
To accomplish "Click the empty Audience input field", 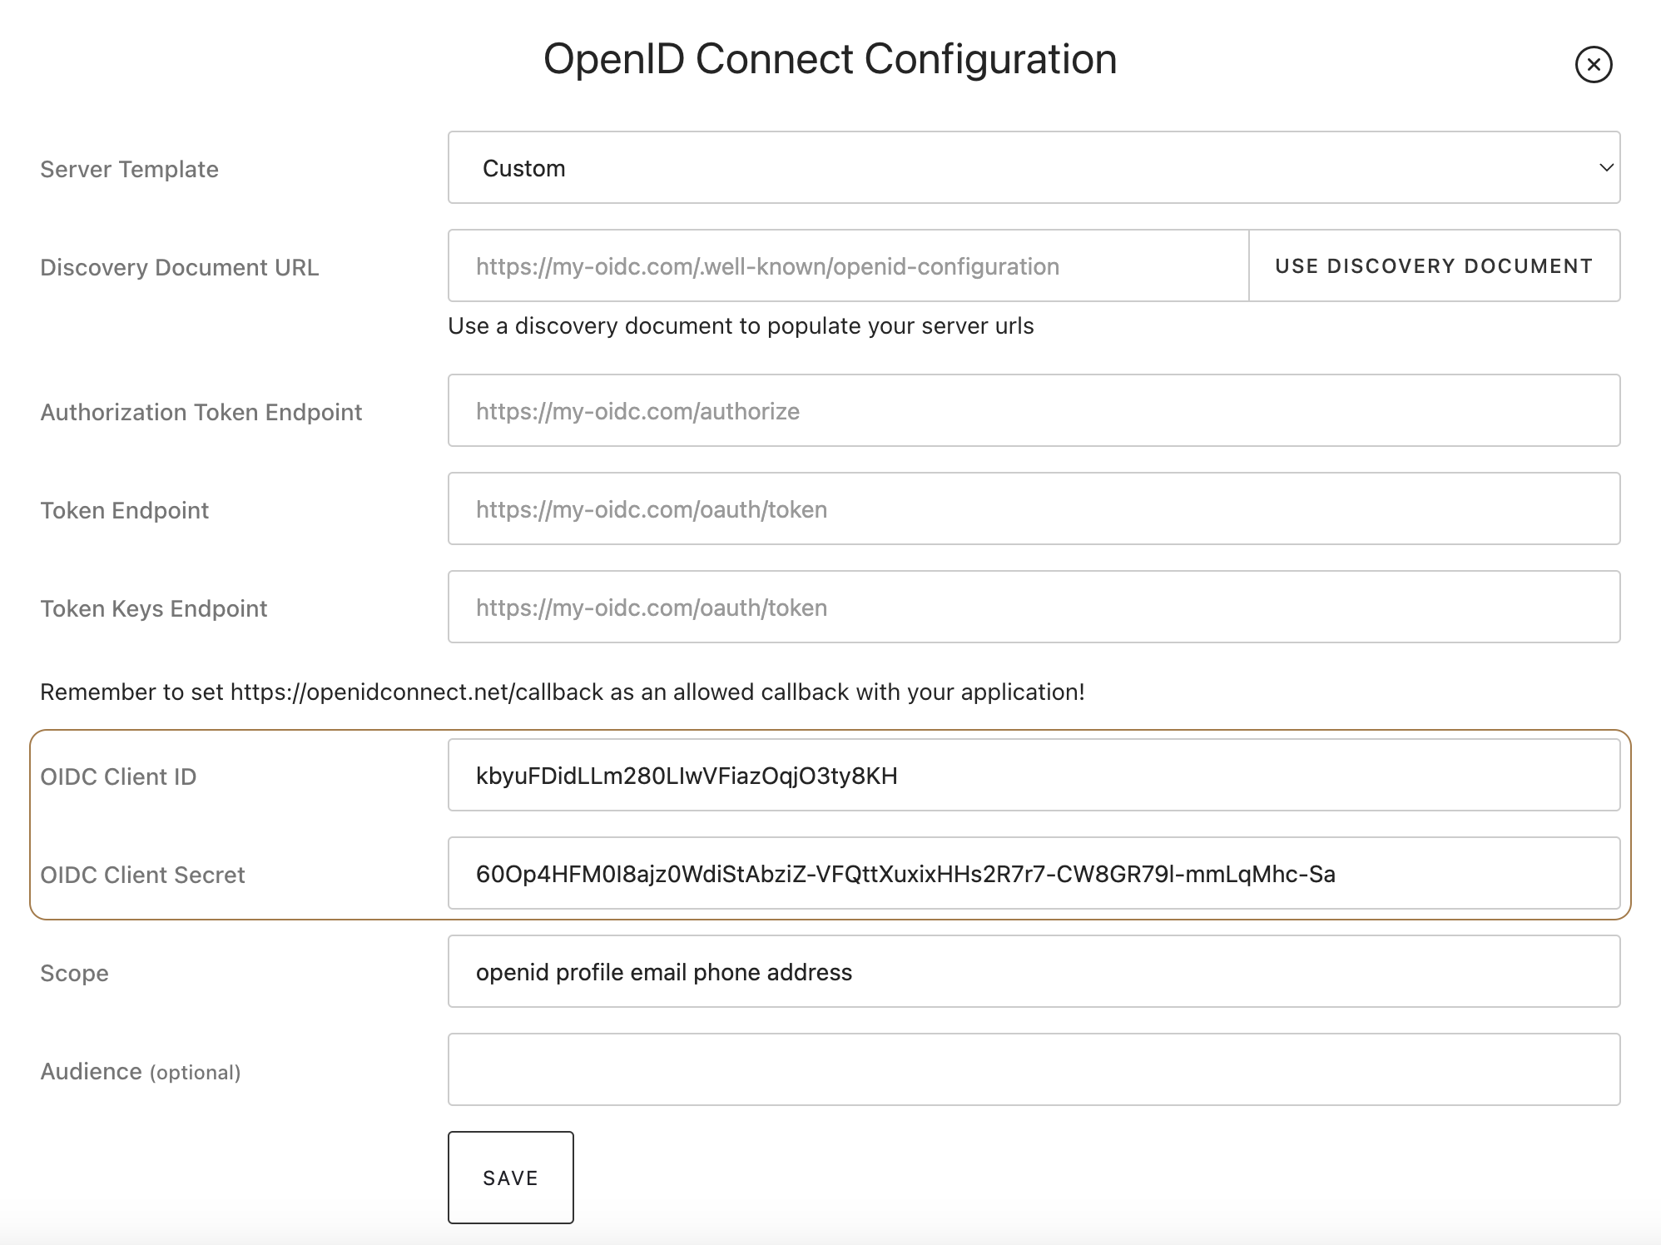I will [1033, 1070].
